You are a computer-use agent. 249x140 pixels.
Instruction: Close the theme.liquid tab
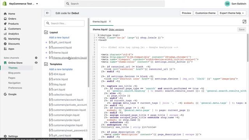[110, 21]
